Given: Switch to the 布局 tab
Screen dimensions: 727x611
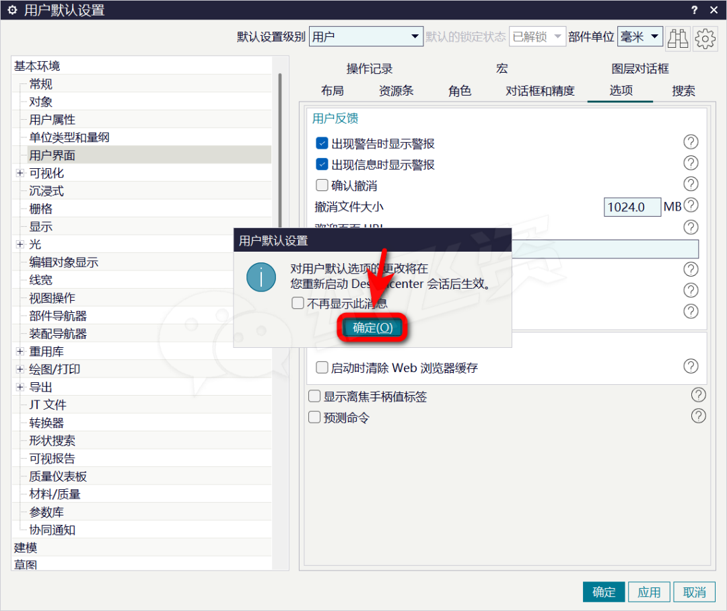Looking at the screenshot, I should pos(333,90).
